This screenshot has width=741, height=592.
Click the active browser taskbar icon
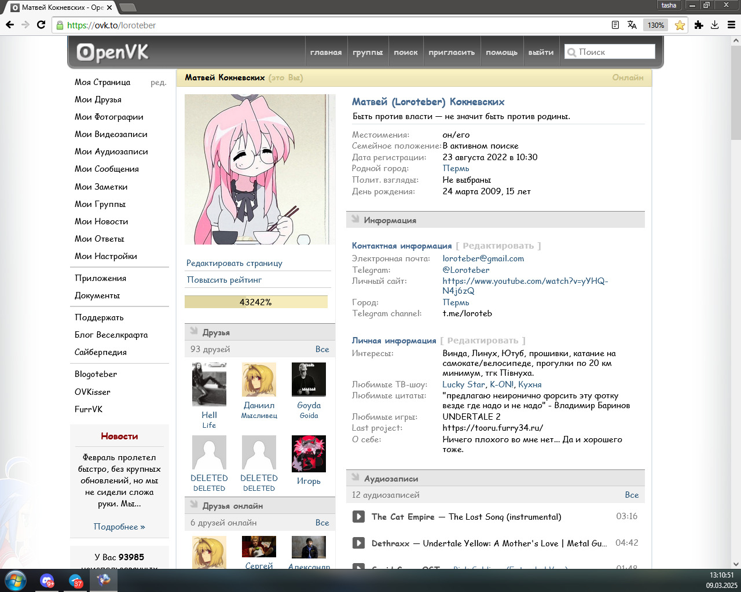pyautogui.click(x=104, y=580)
